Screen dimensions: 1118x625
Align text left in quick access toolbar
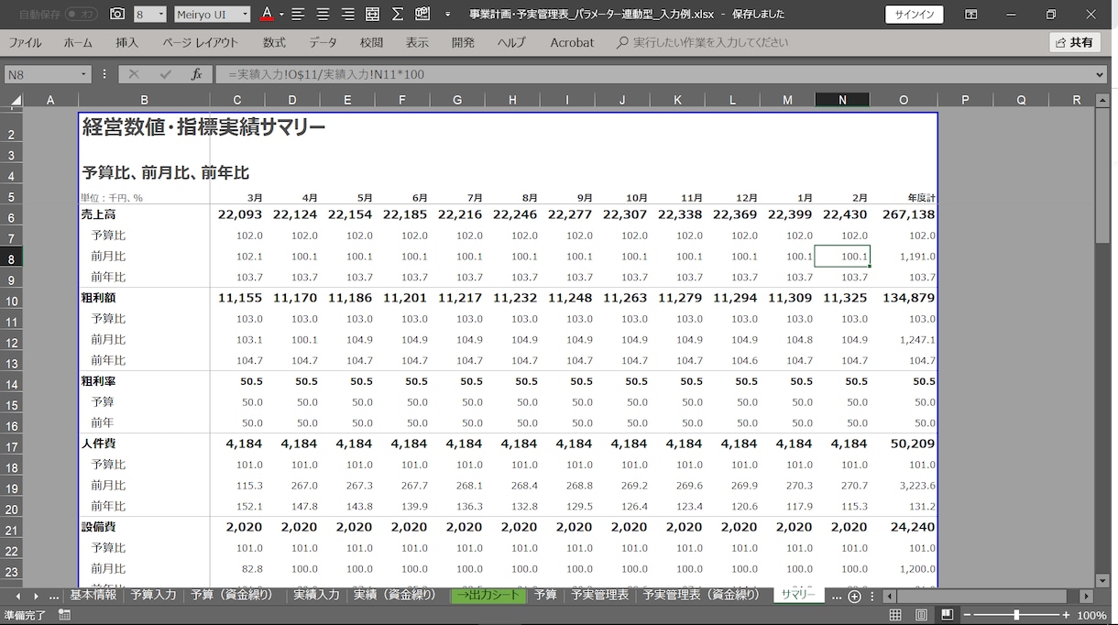298,15
